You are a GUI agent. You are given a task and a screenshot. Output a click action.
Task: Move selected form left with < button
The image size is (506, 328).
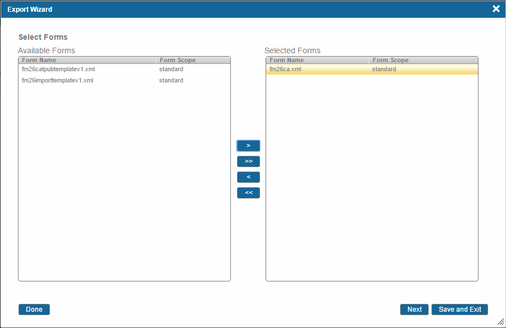pyautogui.click(x=248, y=177)
